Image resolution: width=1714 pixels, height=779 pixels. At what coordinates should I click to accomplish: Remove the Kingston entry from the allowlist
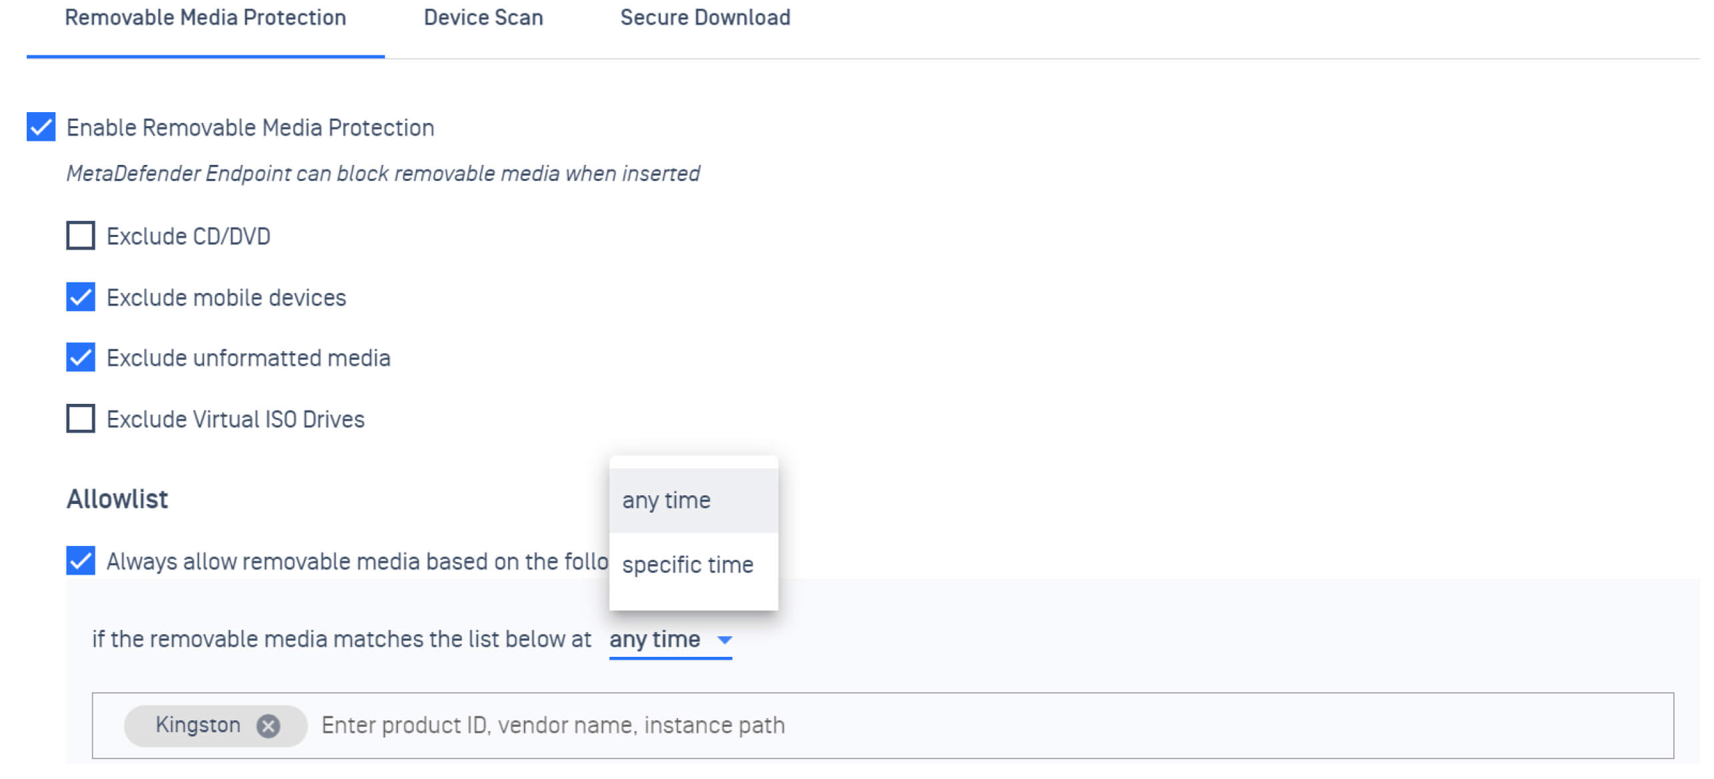pyautogui.click(x=268, y=726)
